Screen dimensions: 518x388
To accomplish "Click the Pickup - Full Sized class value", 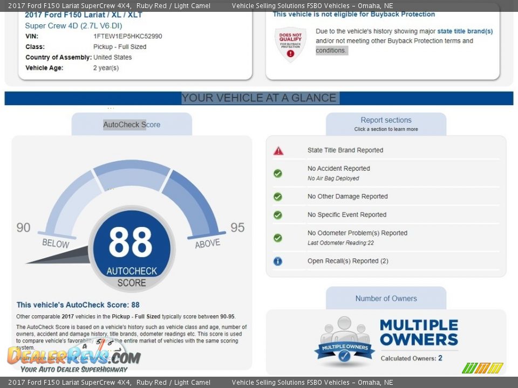I will (x=120, y=47).
